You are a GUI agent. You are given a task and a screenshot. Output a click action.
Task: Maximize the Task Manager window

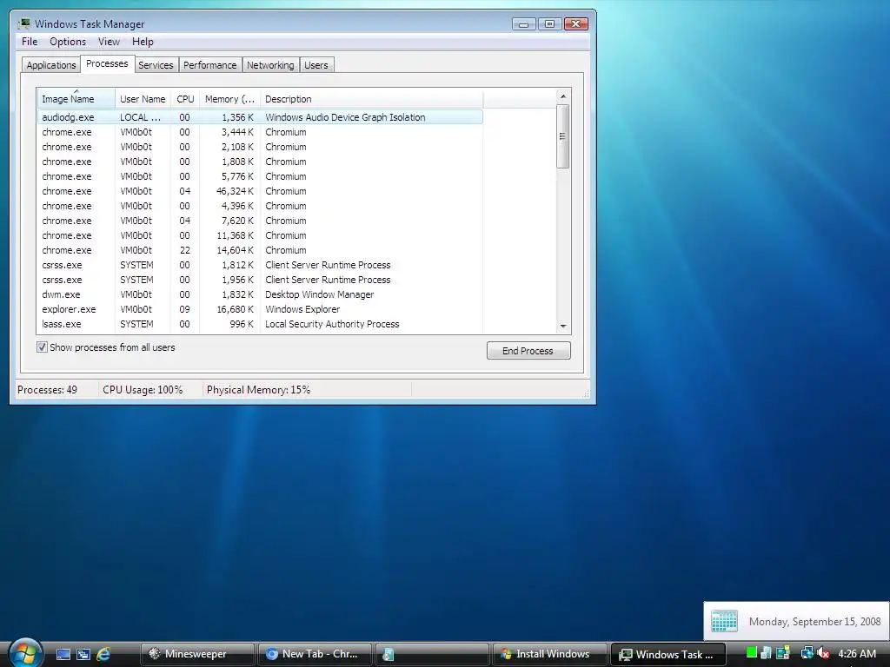tap(549, 23)
